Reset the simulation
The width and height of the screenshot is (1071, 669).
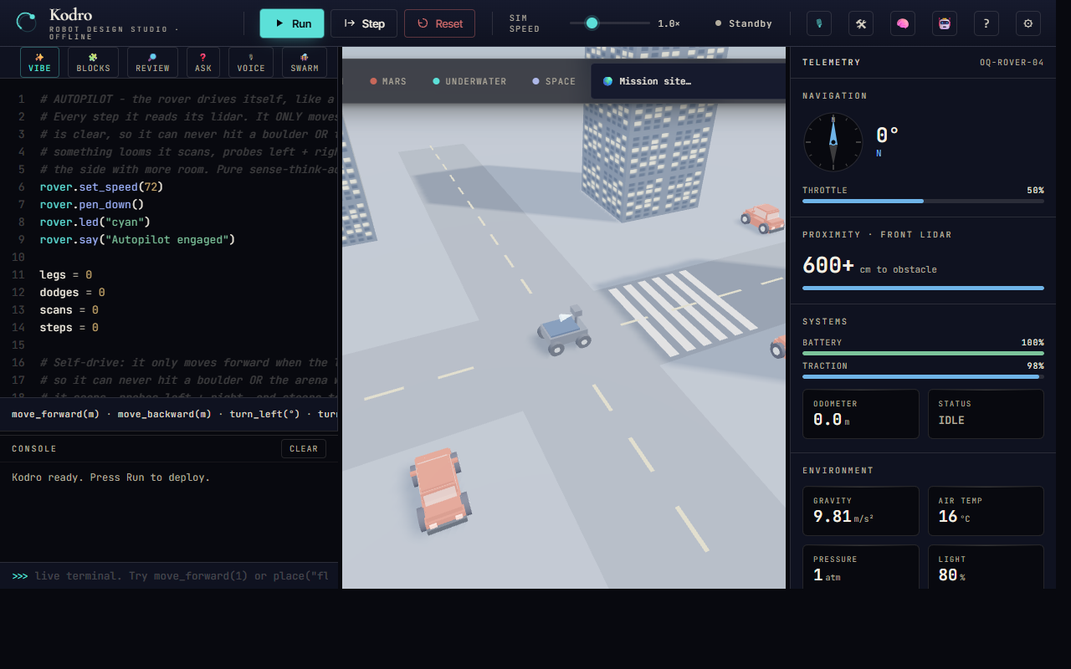click(439, 23)
